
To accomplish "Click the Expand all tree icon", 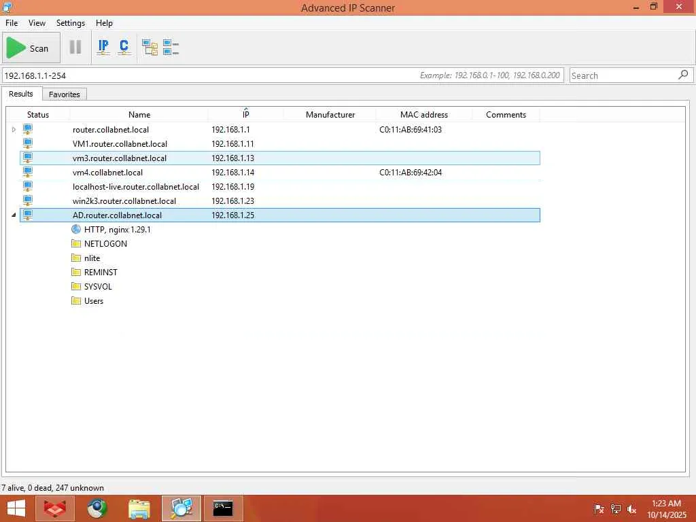I will point(150,47).
